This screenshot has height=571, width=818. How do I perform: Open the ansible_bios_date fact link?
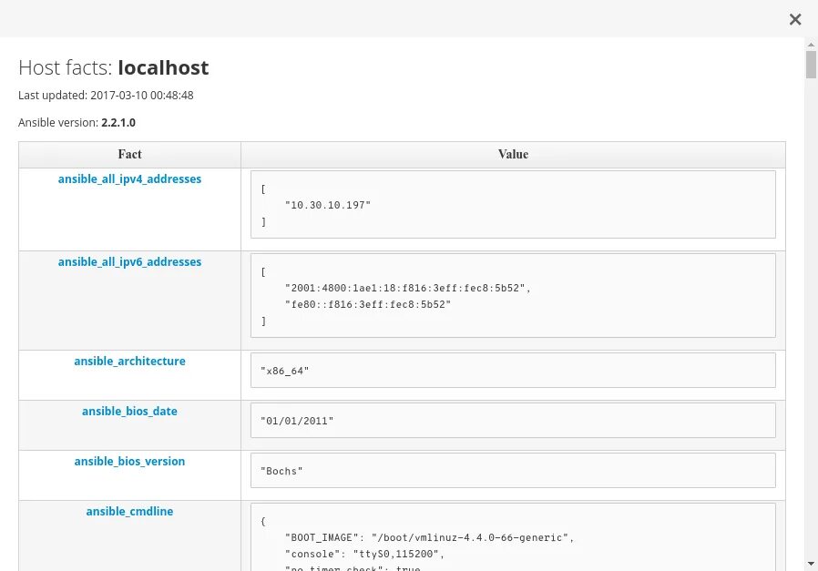(x=129, y=412)
